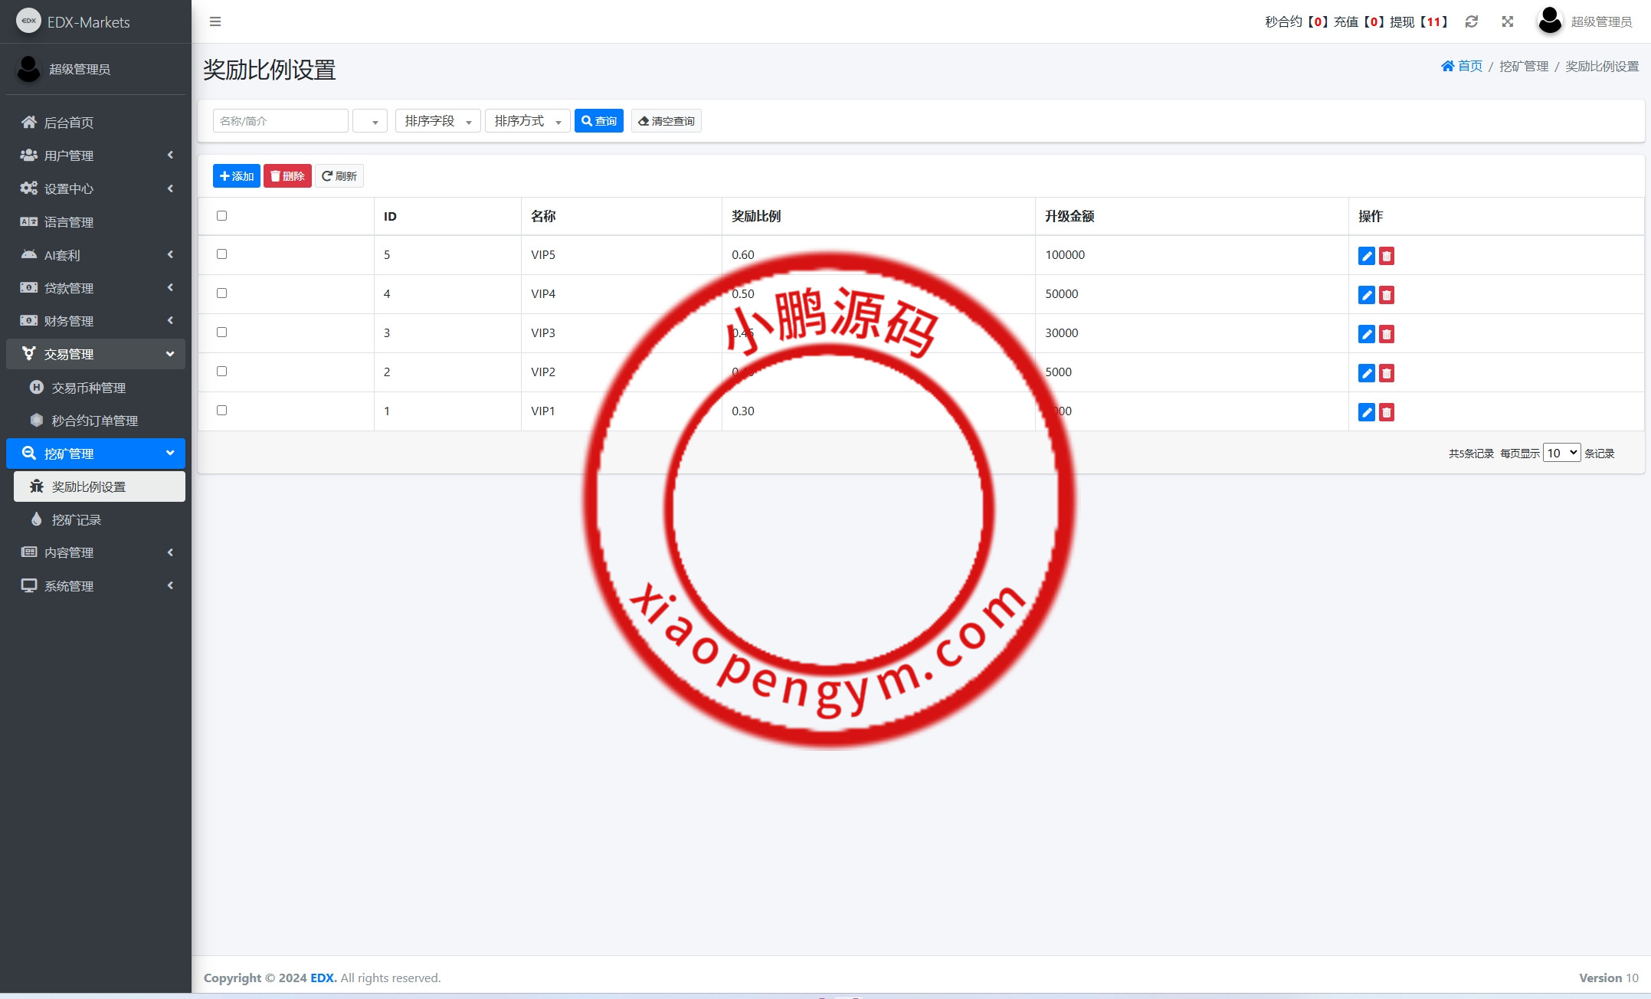This screenshot has width=1651, height=999.
Task: Tick the checkbox for VIP5 row
Action: click(221, 254)
